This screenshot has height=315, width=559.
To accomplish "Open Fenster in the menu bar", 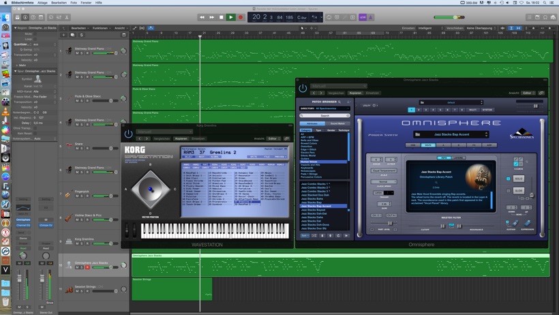I will [x=86, y=3].
